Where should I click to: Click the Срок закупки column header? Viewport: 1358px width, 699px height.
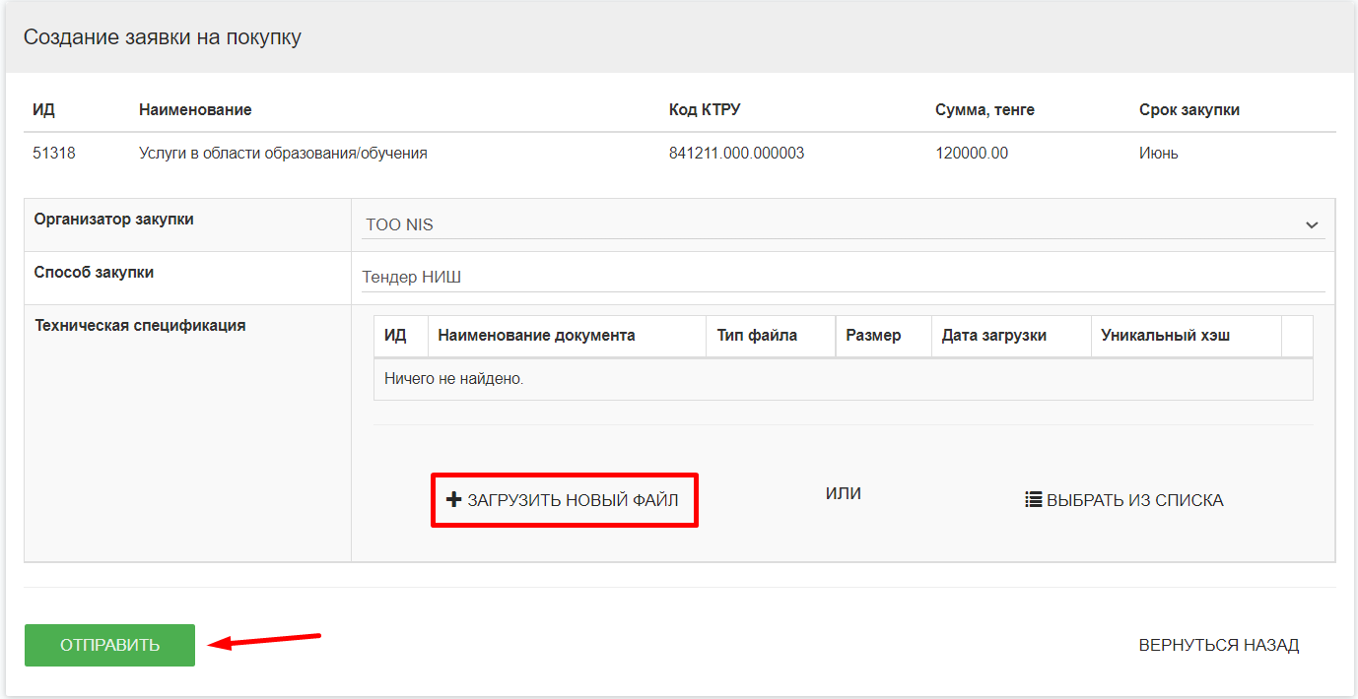click(1188, 110)
